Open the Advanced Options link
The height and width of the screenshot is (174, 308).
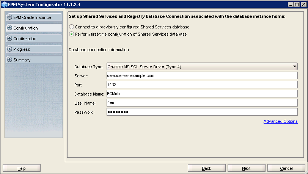click(x=280, y=121)
